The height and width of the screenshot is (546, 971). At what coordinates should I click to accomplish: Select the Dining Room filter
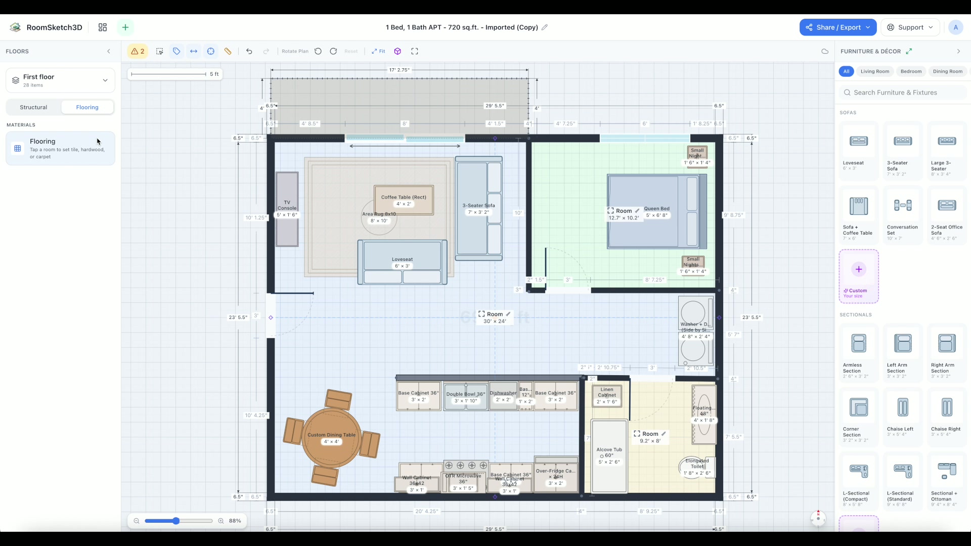click(x=947, y=71)
